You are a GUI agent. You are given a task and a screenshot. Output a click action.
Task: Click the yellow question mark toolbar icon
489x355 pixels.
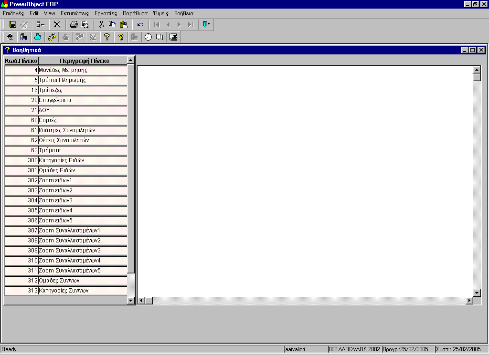pos(106,37)
